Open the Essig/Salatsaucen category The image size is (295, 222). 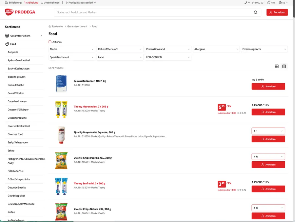click(18, 142)
